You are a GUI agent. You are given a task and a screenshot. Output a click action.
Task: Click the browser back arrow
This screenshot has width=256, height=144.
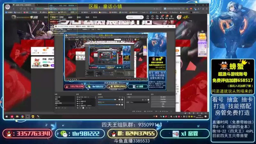(13, 9)
